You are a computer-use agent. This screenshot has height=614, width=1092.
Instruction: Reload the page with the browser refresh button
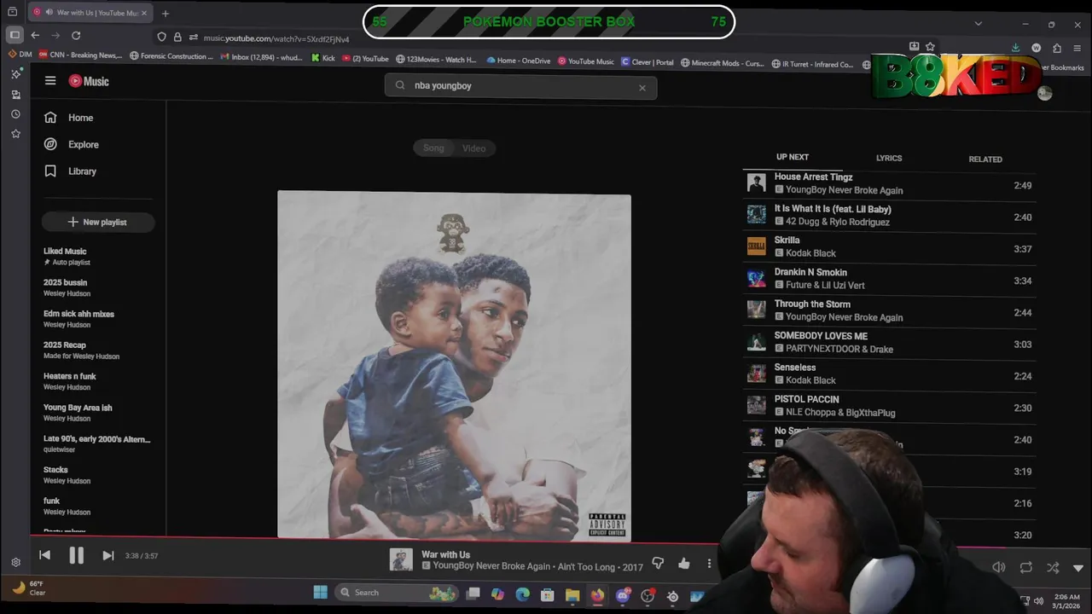click(76, 35)
